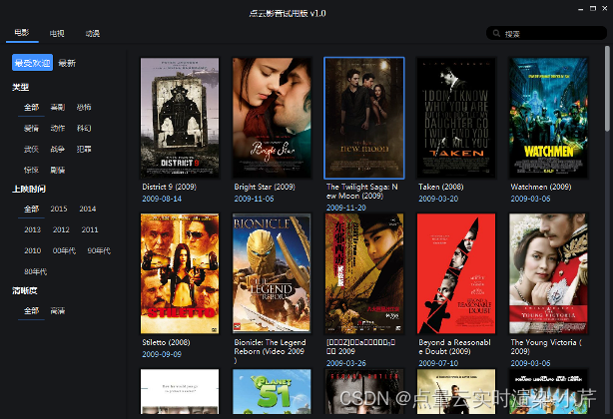
Task: Click the date 2009-08-14 under District 9
Action: (x=162, y=199)
